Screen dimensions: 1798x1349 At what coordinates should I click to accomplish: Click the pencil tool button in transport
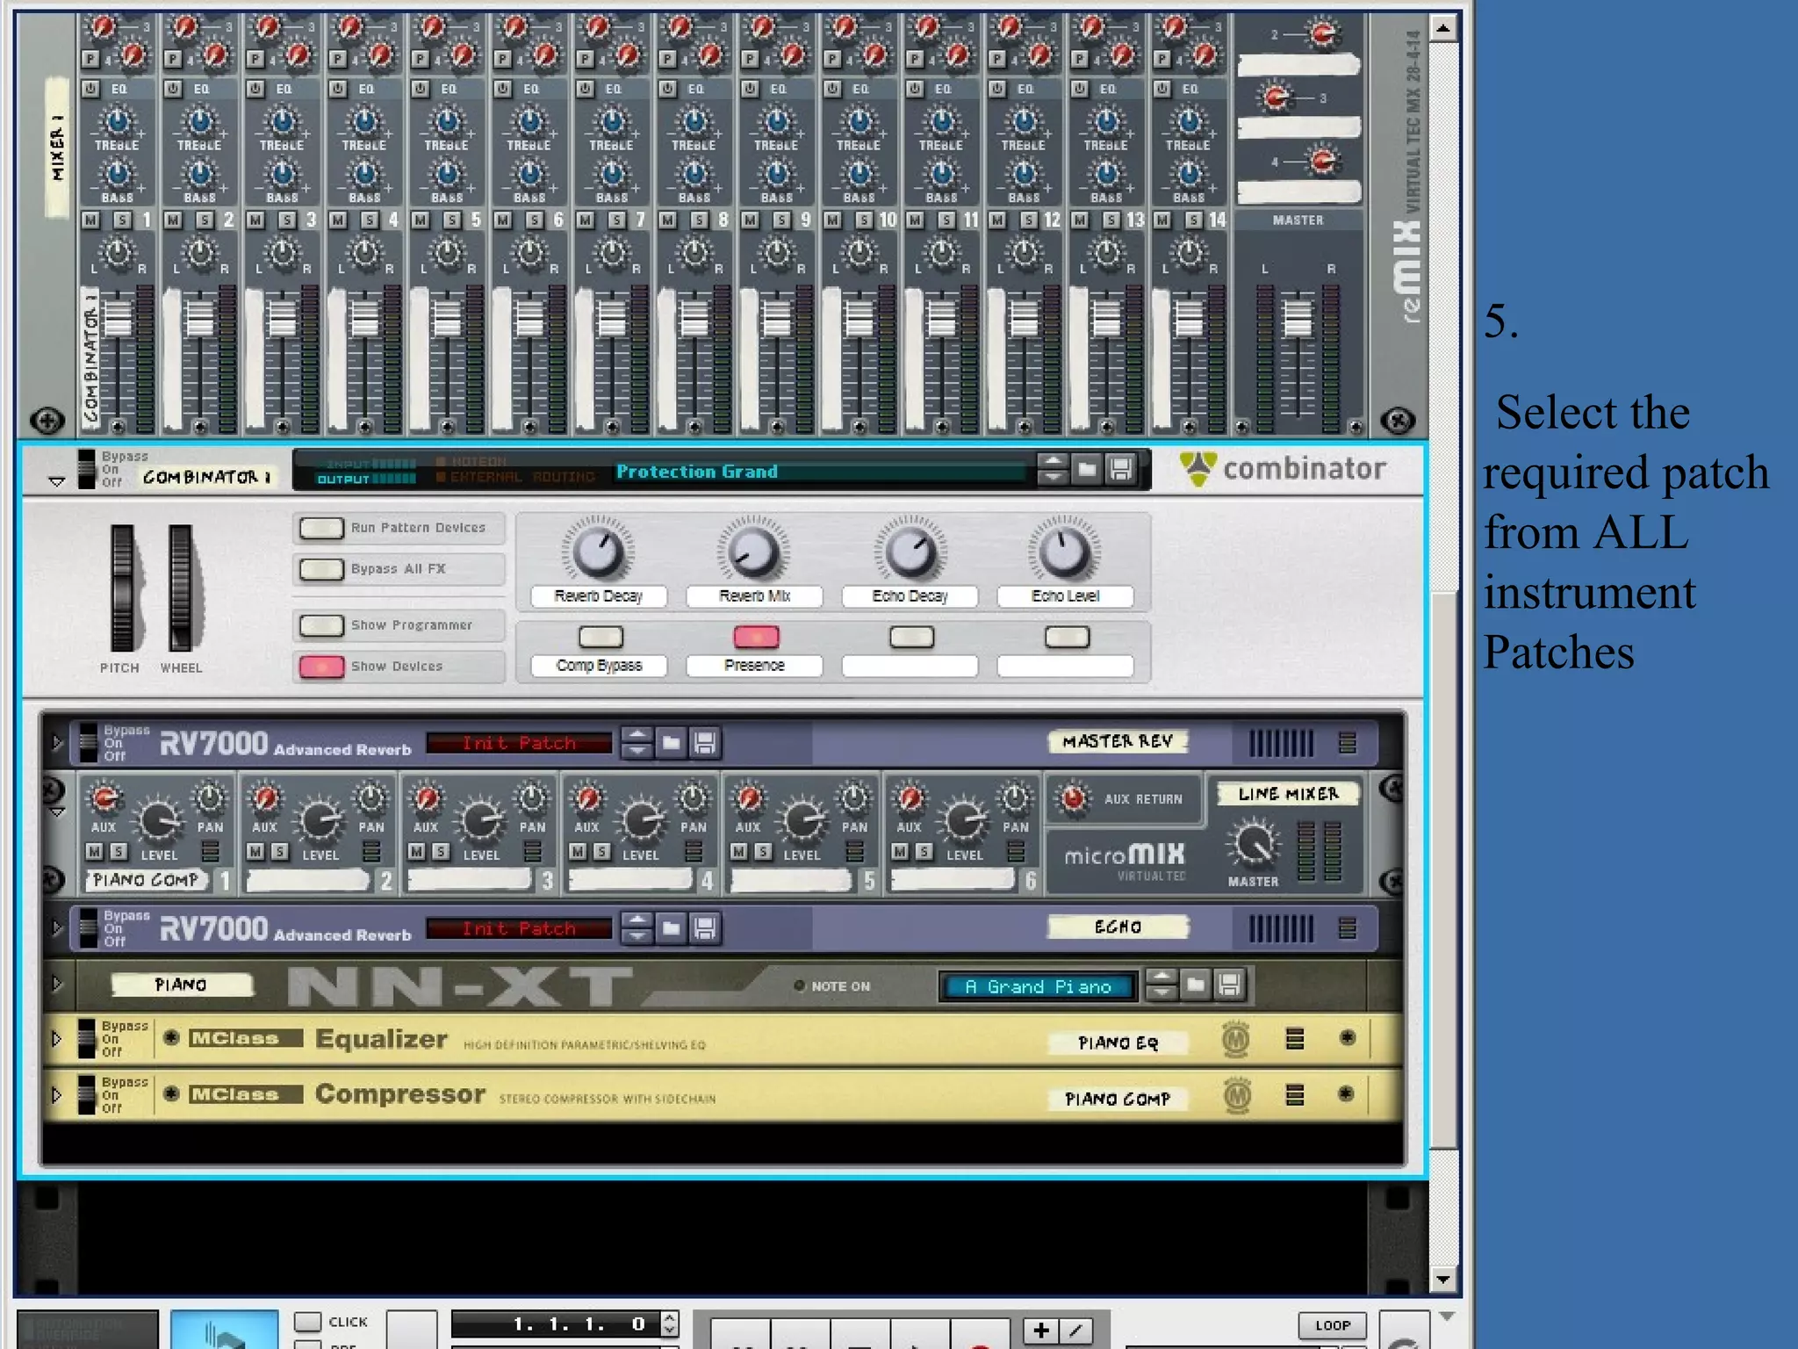pos(1075,1331)
